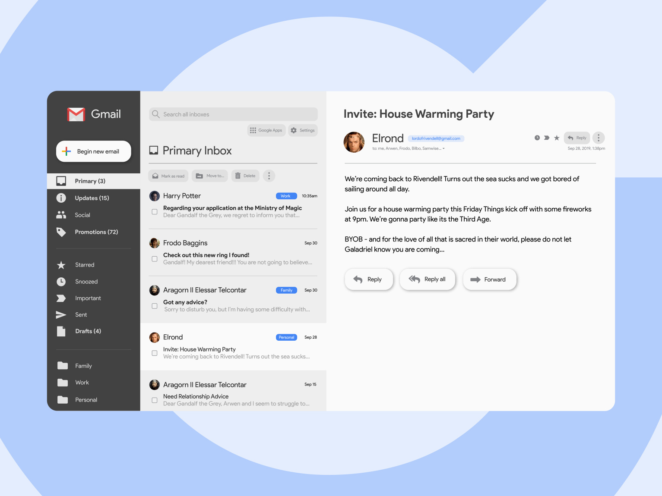Mark the open email as important
Image resolution: width=662 pixels, height=496 pixels.
click(547, 137)
